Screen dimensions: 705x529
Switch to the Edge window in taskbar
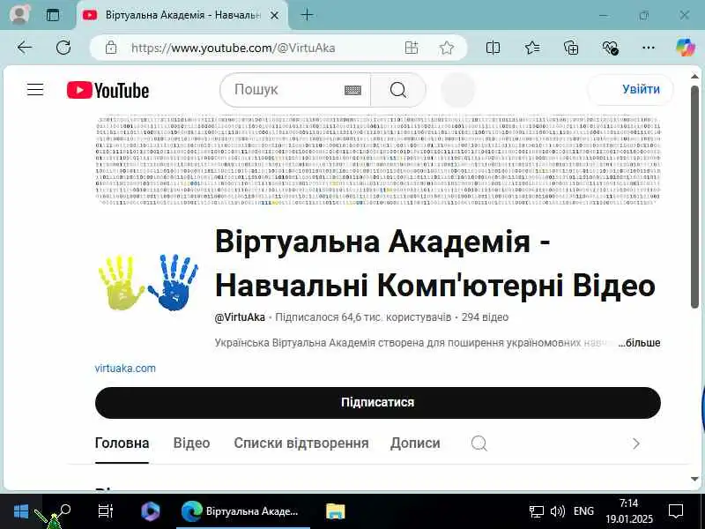coord(243,511)
